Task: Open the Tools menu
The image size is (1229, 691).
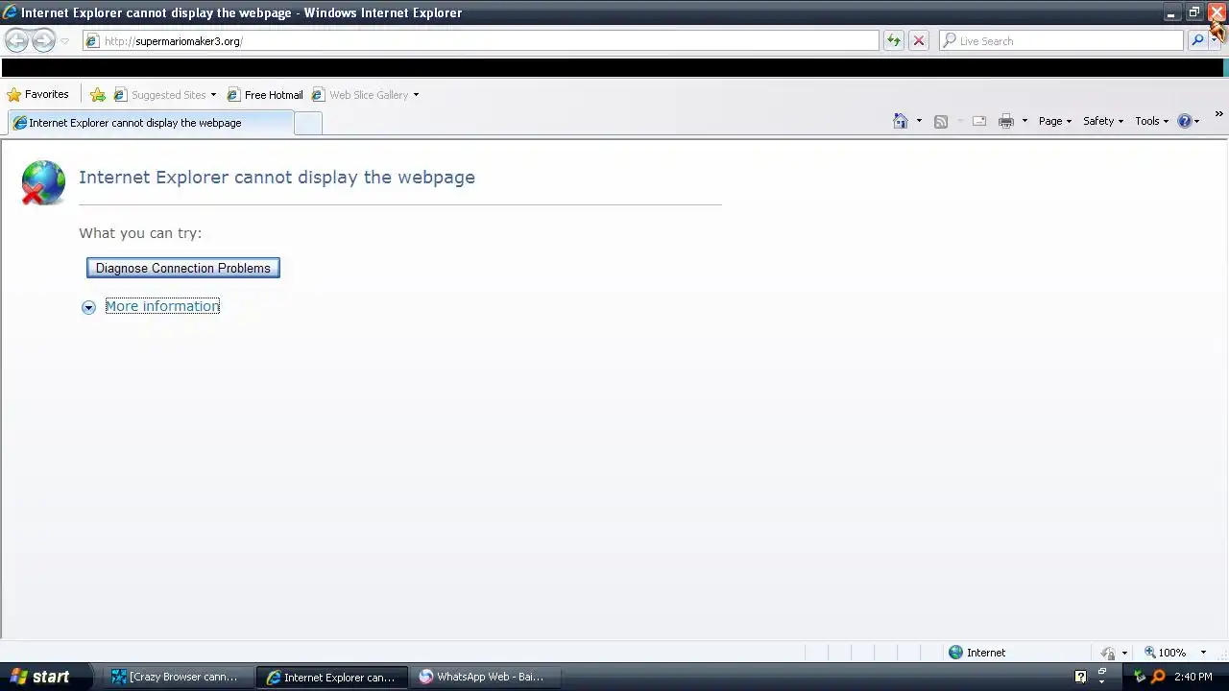Action: [x=1151, y=121]
